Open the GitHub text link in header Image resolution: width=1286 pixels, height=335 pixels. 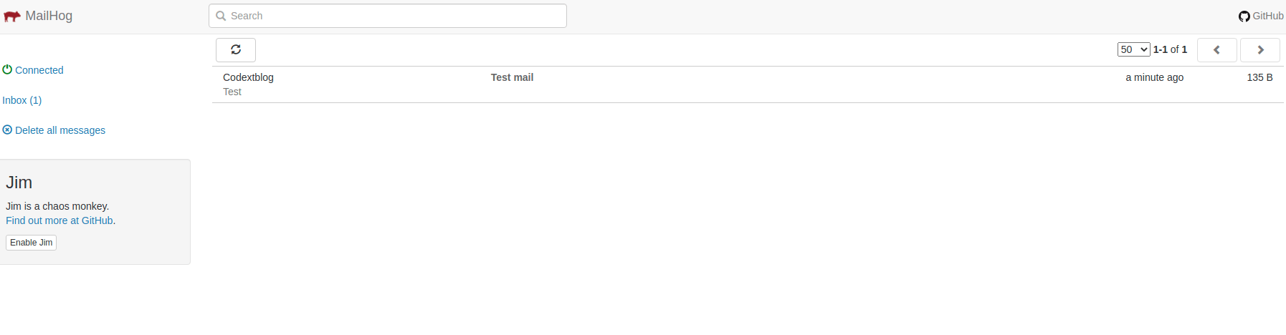[x=1267, y=16]
